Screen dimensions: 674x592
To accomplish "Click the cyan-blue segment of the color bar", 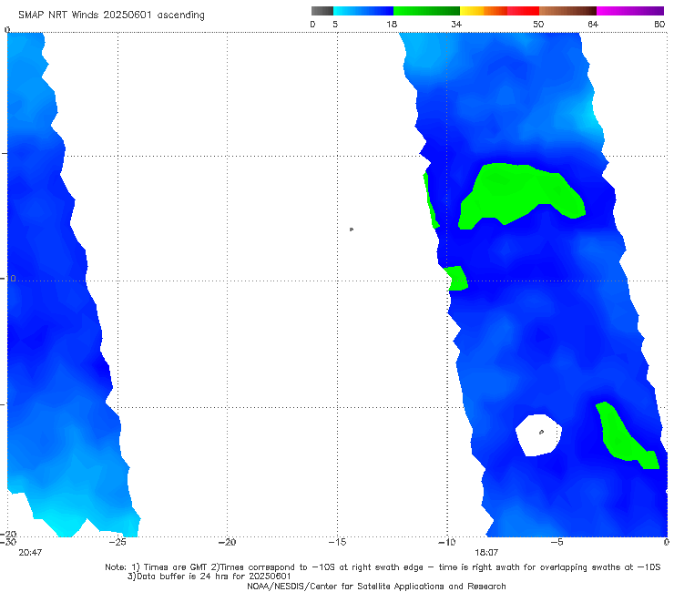I will pos(363,11).
